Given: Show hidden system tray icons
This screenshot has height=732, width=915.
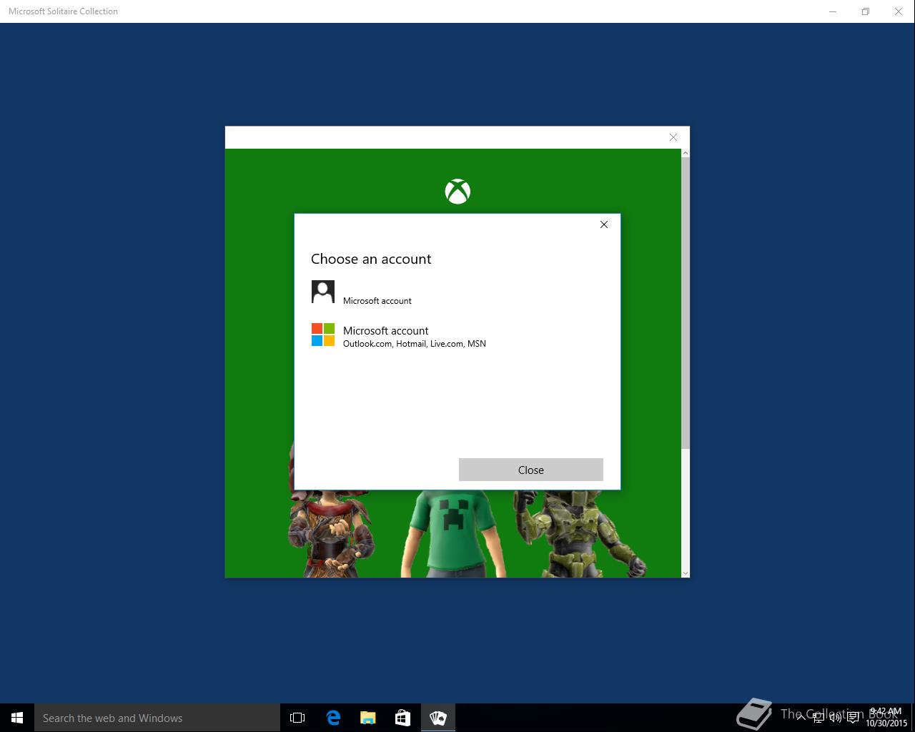Looking at the screenshot, I should tap(801, 718).
